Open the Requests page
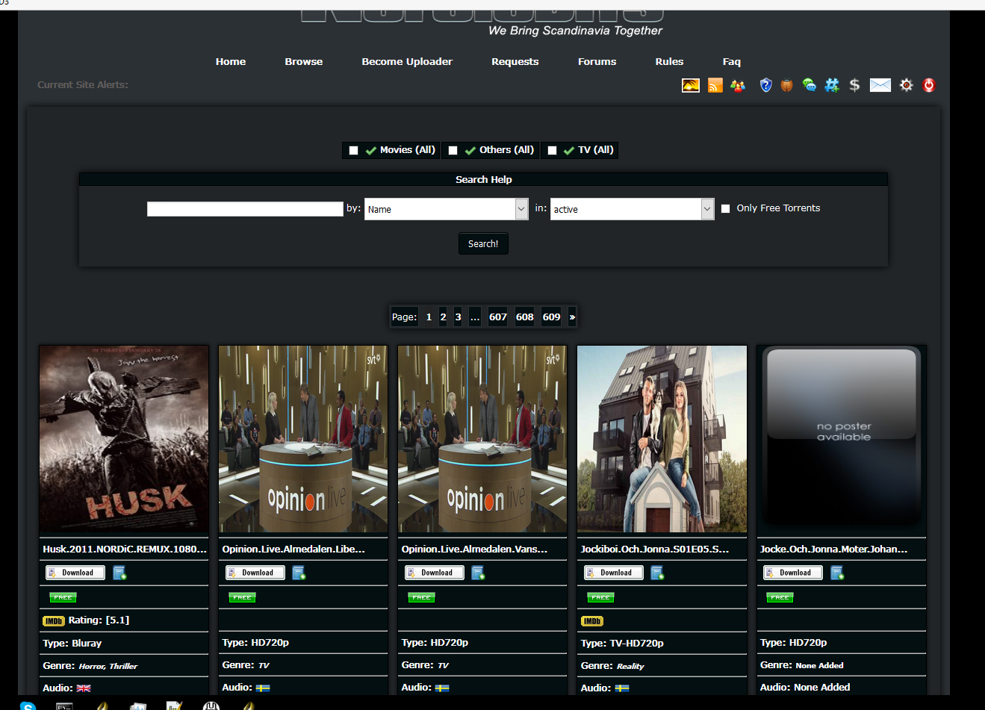This screenshot has height=710, width=985. click(515, 62)
